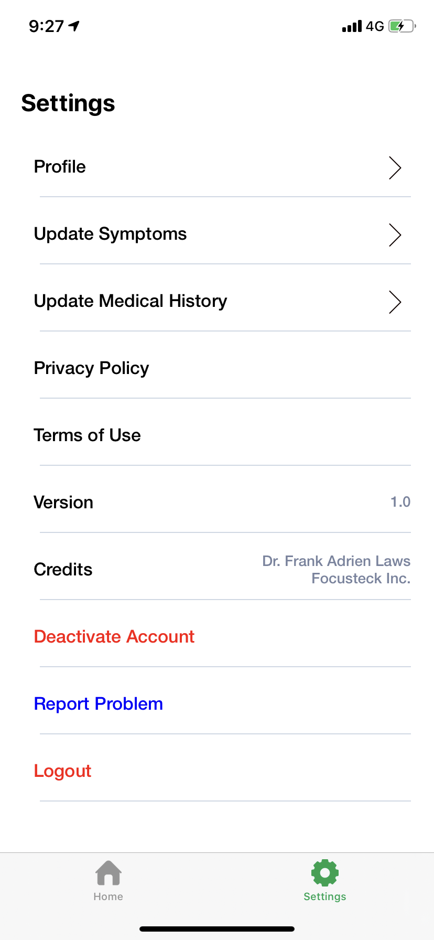Tap Logout to sign out
Image resolution: width=434 pixels, height=940 pixels.
[63, 771]
